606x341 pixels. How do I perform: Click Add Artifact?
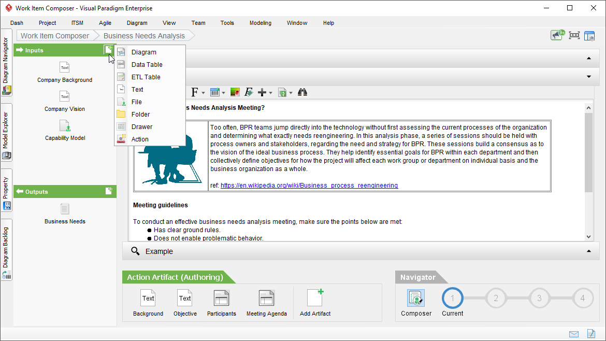(315, 303)
